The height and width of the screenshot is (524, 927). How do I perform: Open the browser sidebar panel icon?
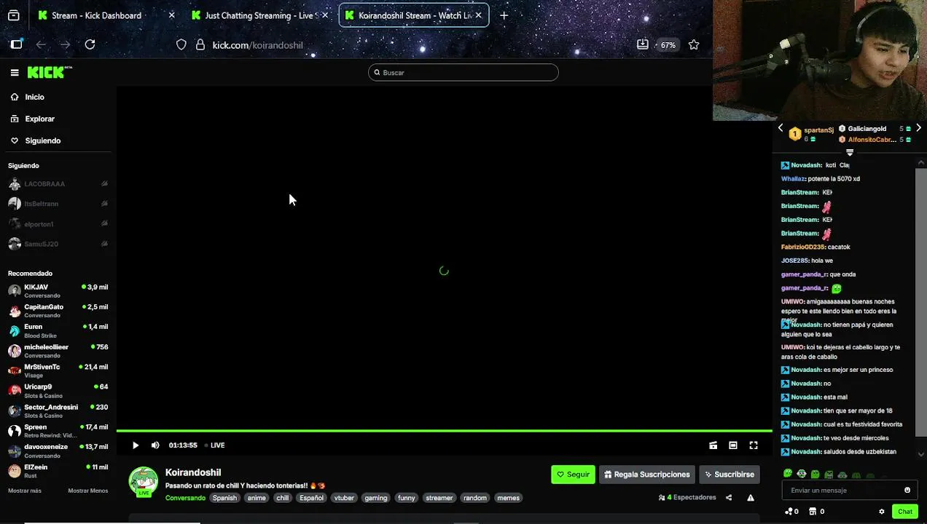16,44
